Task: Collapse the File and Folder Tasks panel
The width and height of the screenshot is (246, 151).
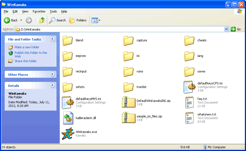Action: [52, 39]
